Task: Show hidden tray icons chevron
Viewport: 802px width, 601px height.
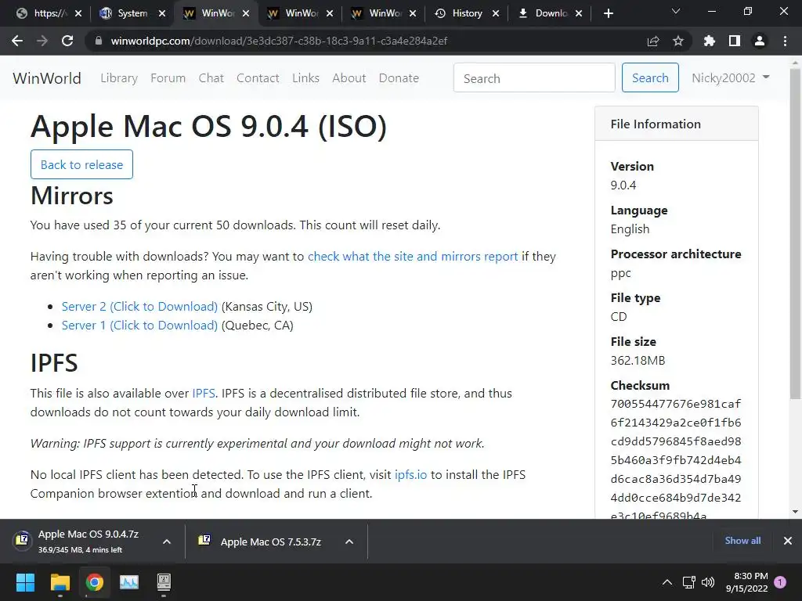Action: point(667,582)
